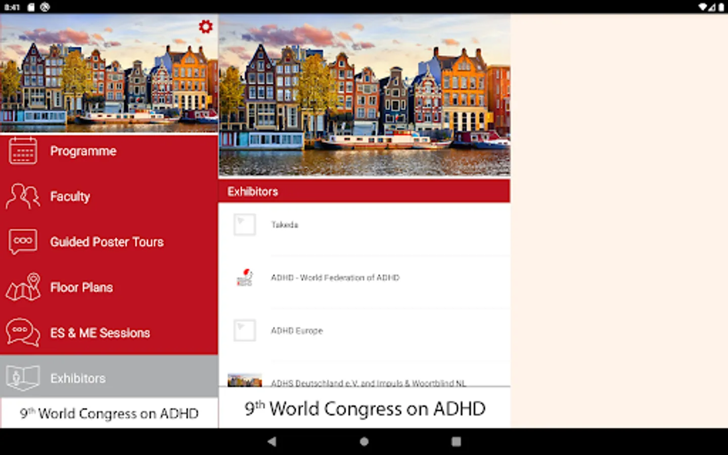
Task: Open the Programme menu item
Action: tap(109, 151)
